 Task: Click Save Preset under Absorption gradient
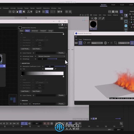point(37,91)
